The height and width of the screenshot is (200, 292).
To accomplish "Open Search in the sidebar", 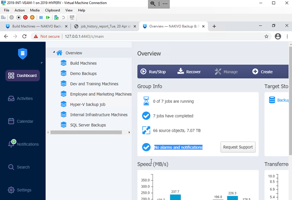I will (19, 167).
